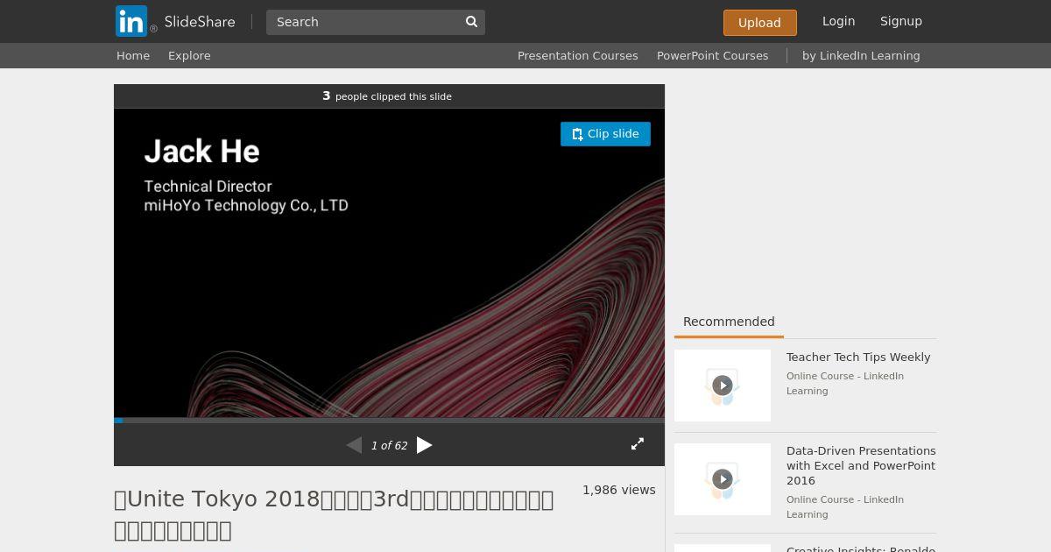
Task: Open fullscreen view of the slideshow
Action: click(x=638, y=444)
